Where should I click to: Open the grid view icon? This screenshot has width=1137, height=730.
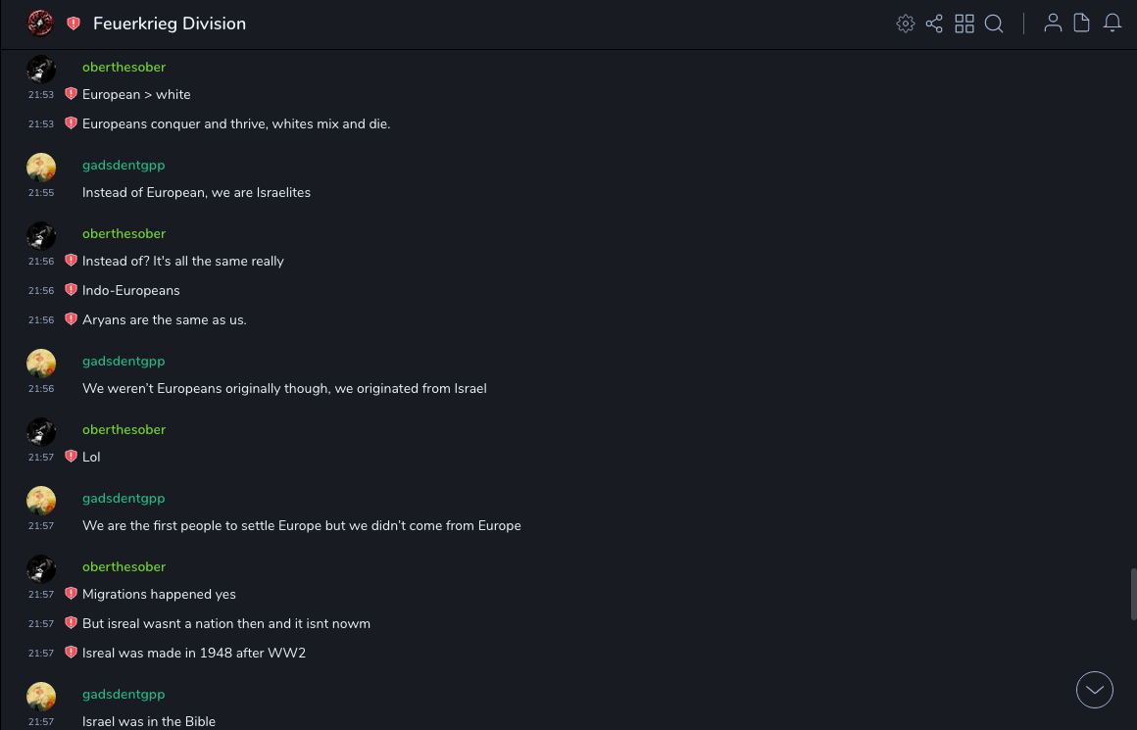[964, 24]
